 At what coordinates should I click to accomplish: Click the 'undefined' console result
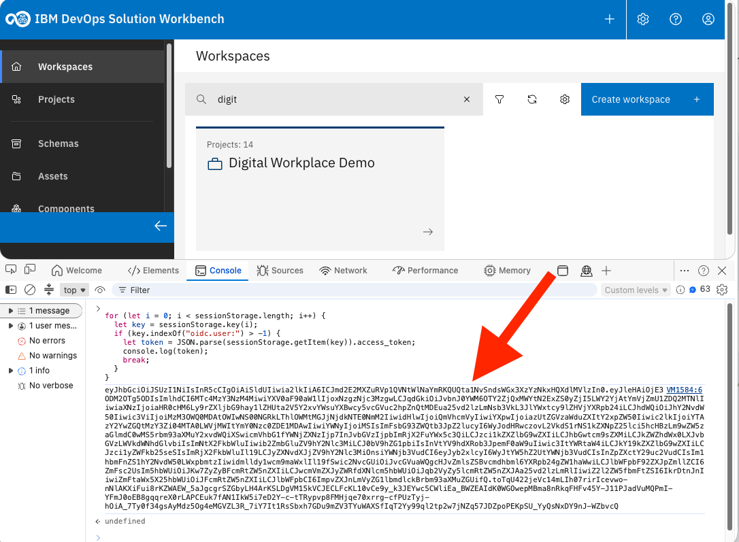pos(125,521)
